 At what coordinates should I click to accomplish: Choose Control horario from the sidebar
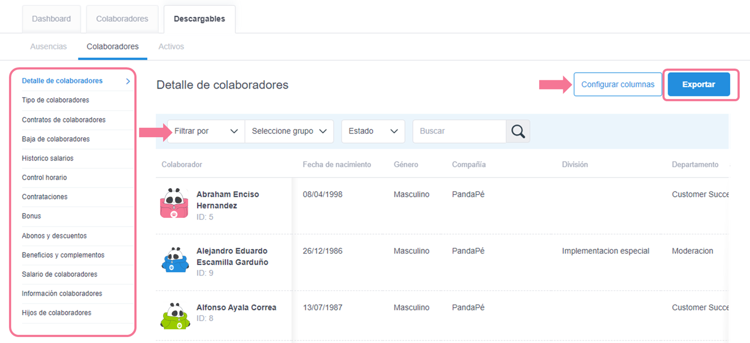pos(45,178)
